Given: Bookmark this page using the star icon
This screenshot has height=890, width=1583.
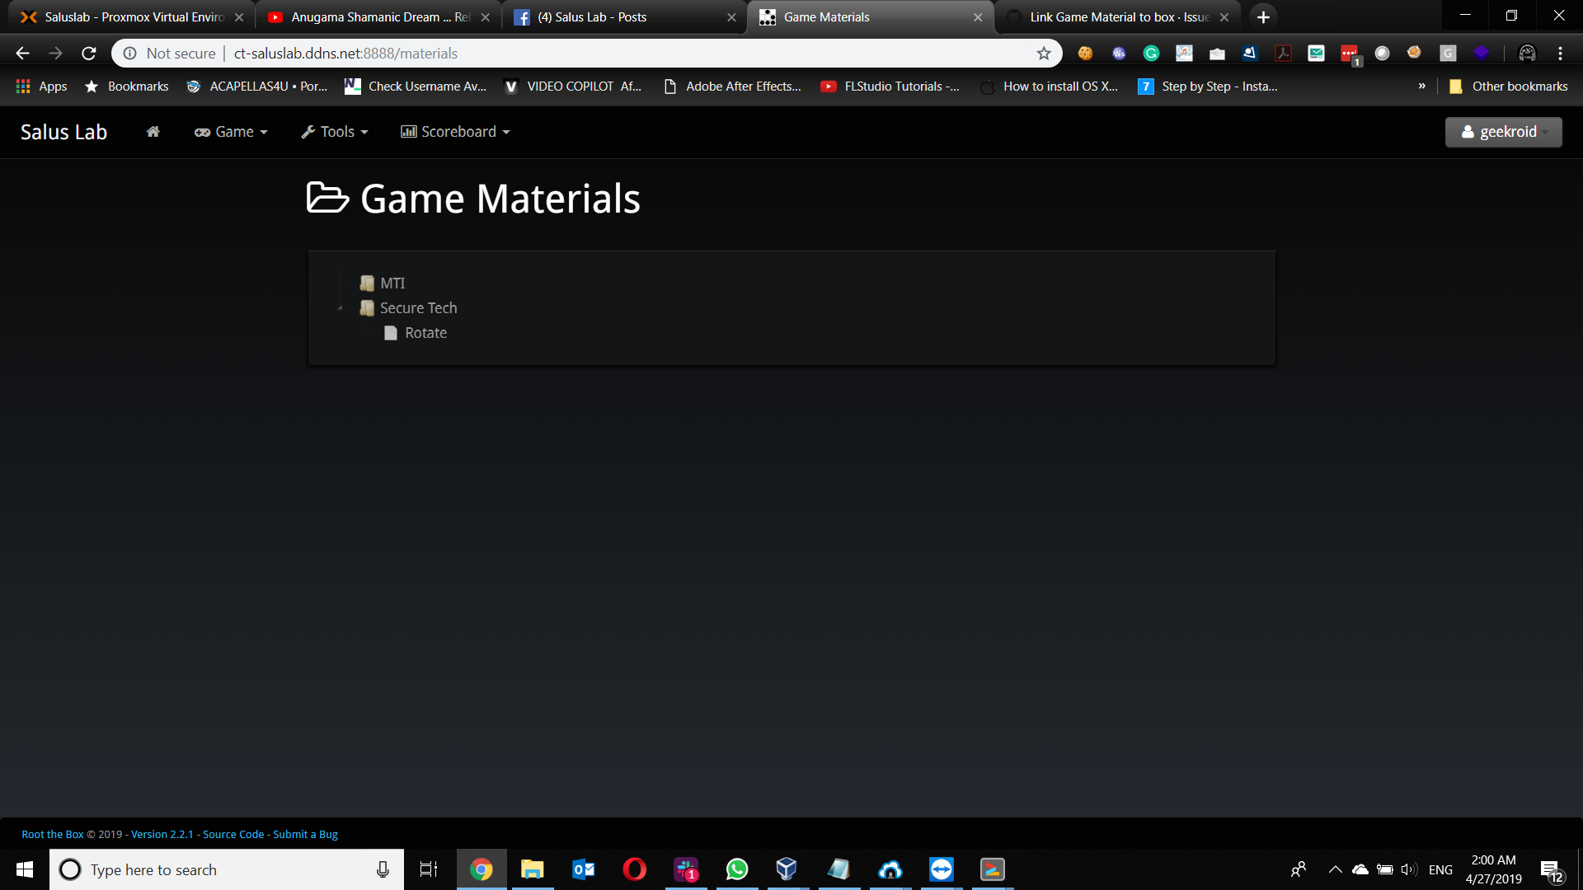Looking at the screenshot, I should tap(1044, 53).
